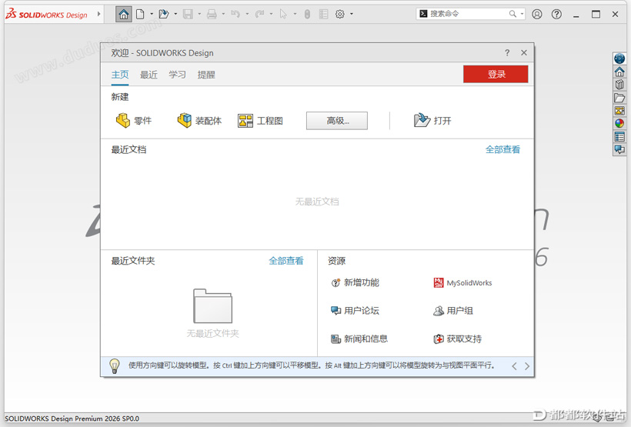Open the View Palette task pane icon

pyautogui.click(x=619, y=110)
